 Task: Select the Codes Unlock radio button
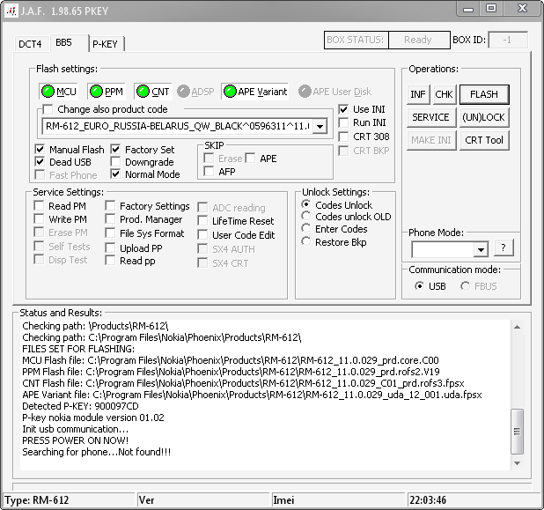coord(306,204)
